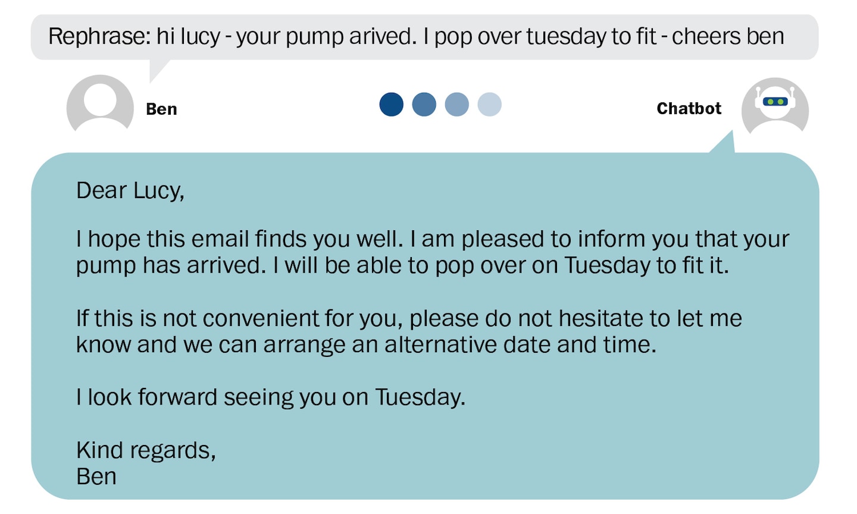Screen dimensions: 857x514
Task: Click the 'I hope this email' sentence
Action: [433, 239]
